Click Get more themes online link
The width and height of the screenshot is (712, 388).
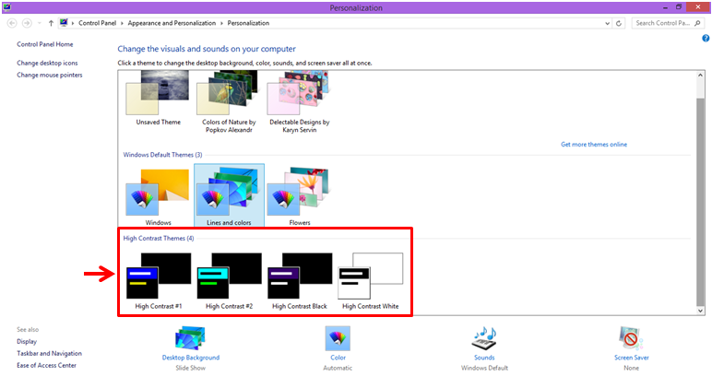click(x=594, y=145)
